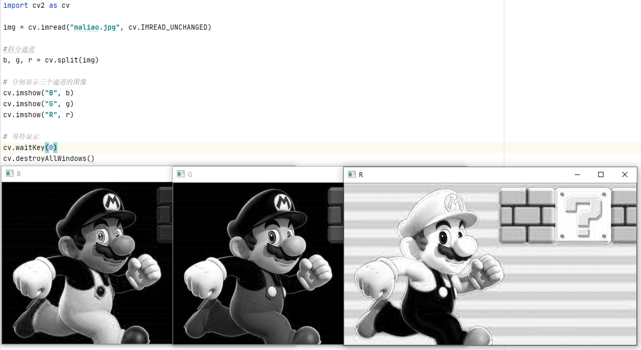Click the comment '# 等待显示'
The width and height of the screenshot is (641, 350).
pyautogui.click(x=21, y=136)
